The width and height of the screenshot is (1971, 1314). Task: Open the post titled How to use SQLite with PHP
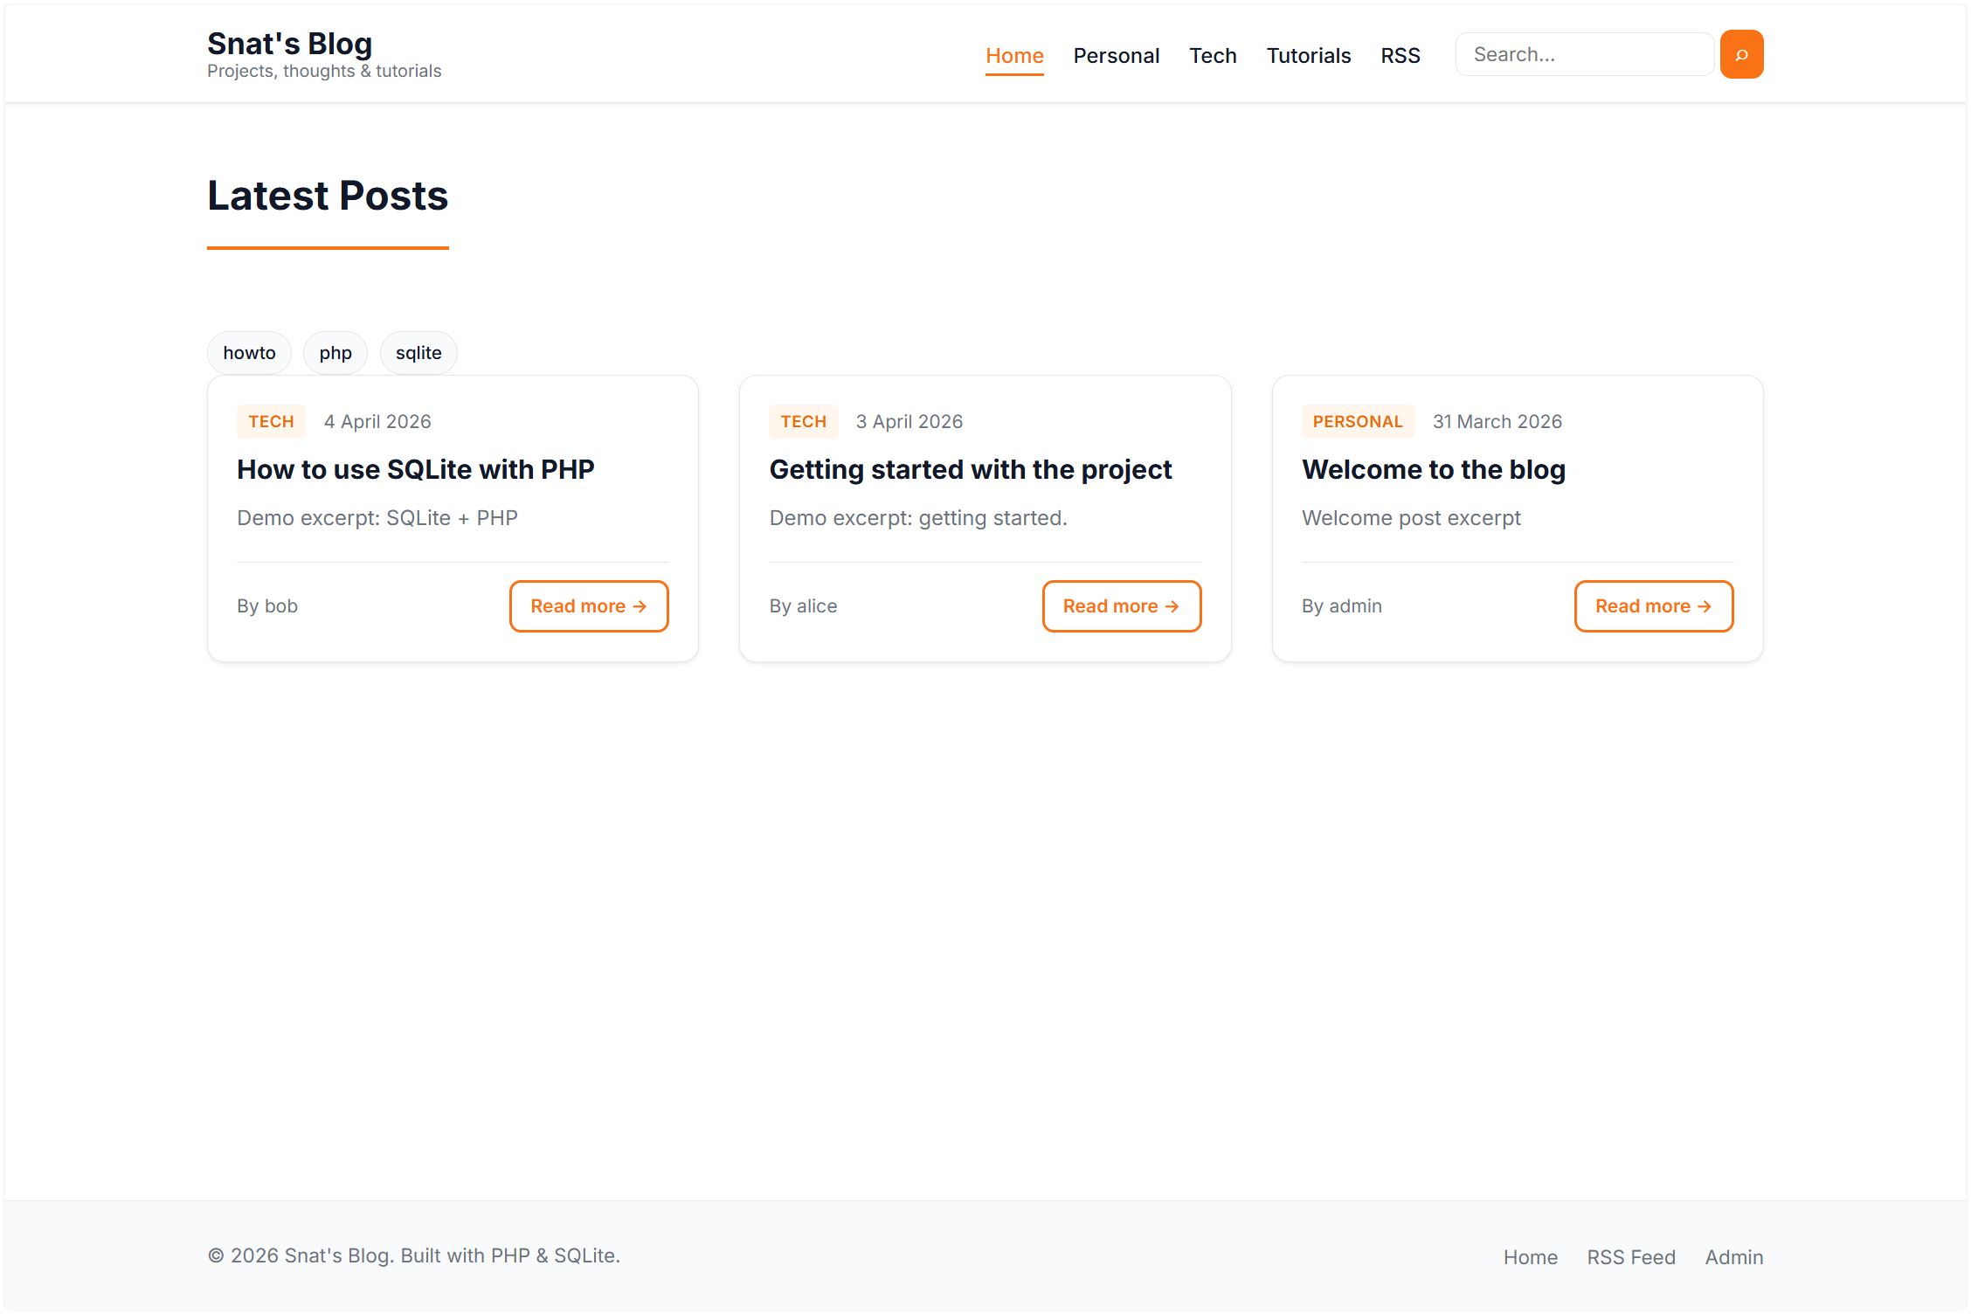[415, 469]
